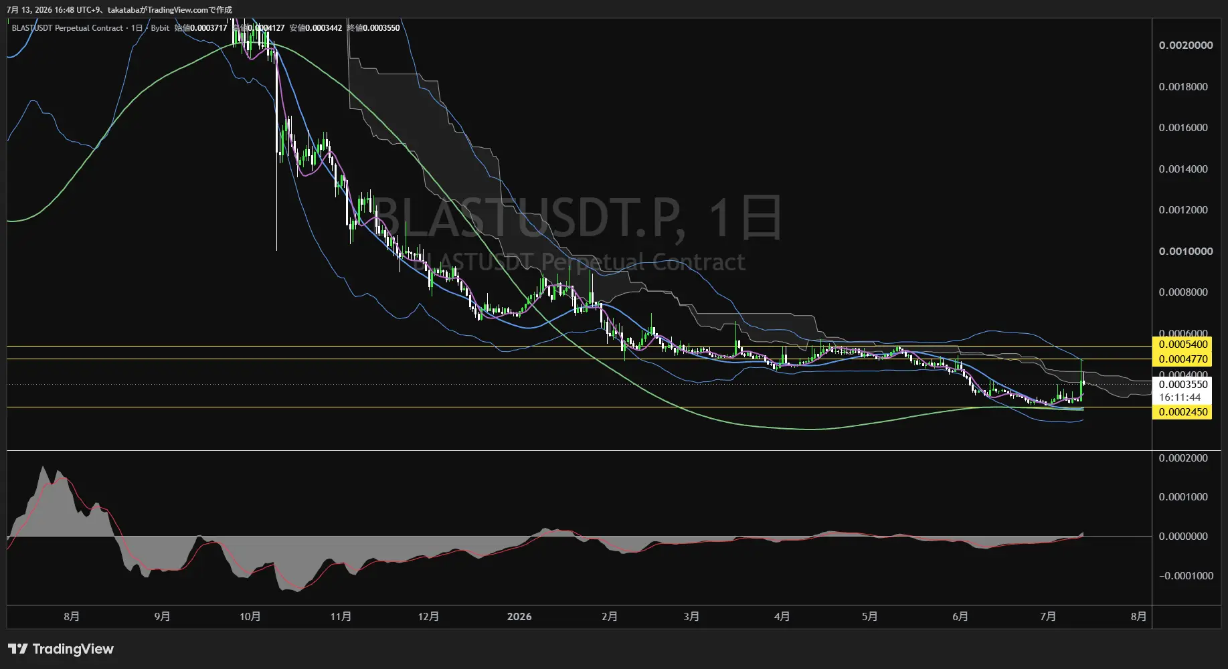Select the yellow 0.0005400 price label
1228x669 pixels.
(1182, 345)
